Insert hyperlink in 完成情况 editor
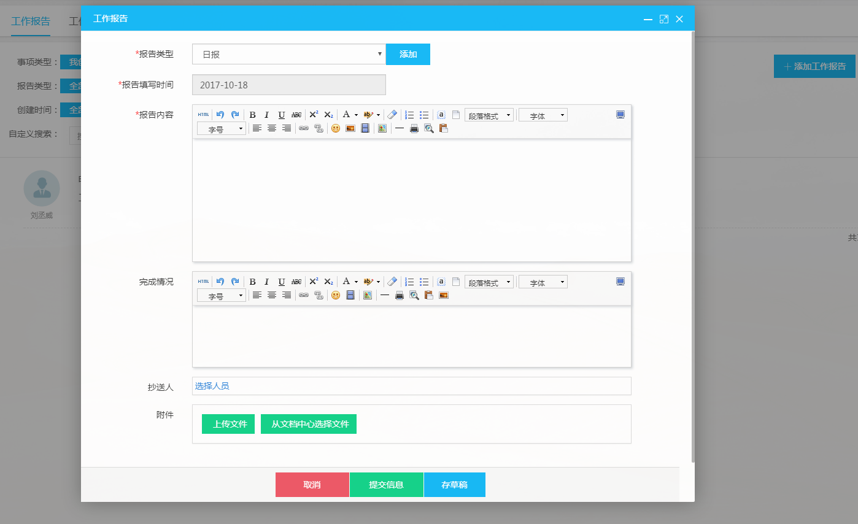The image size is (858, 524). (304, 295)
